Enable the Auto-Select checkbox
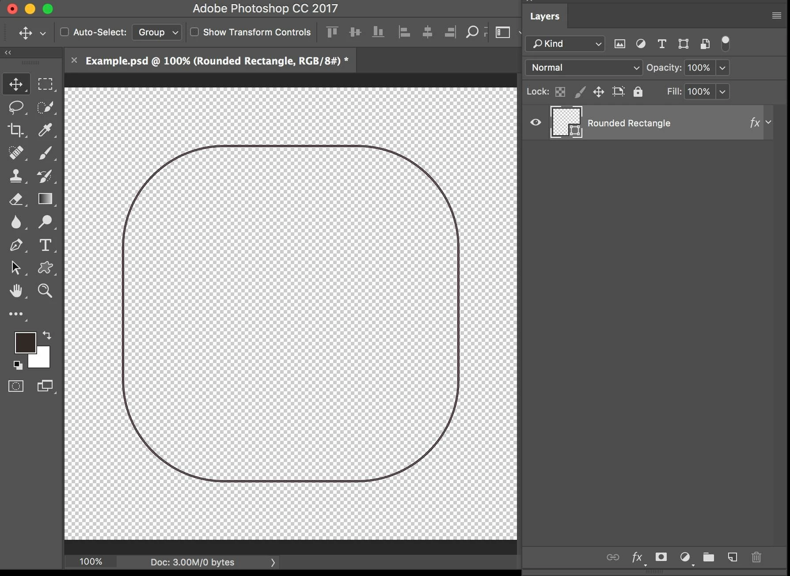Viewport: 790px width, 576px height. tap(65, 32)
